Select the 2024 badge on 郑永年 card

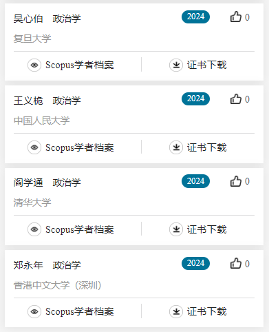click(x=195, y=263)
